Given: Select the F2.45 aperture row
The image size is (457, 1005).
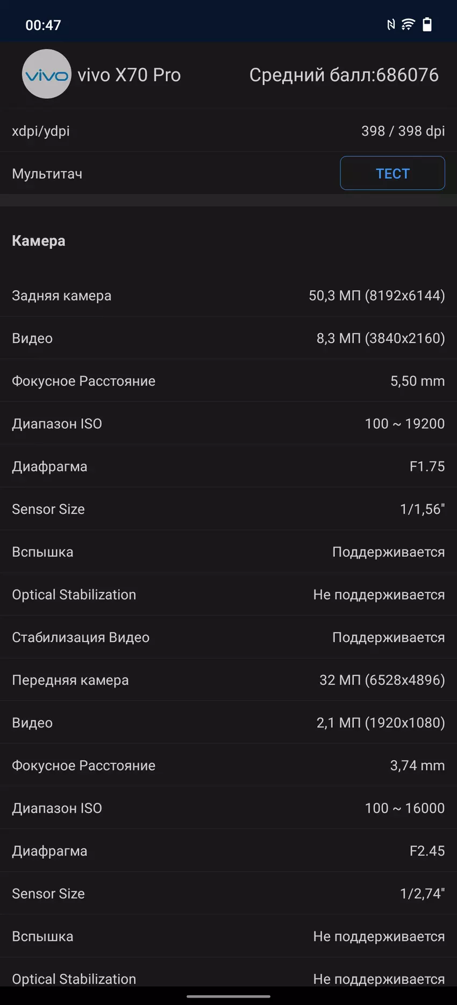Looking at the screenshot, I should click(228, 851).
